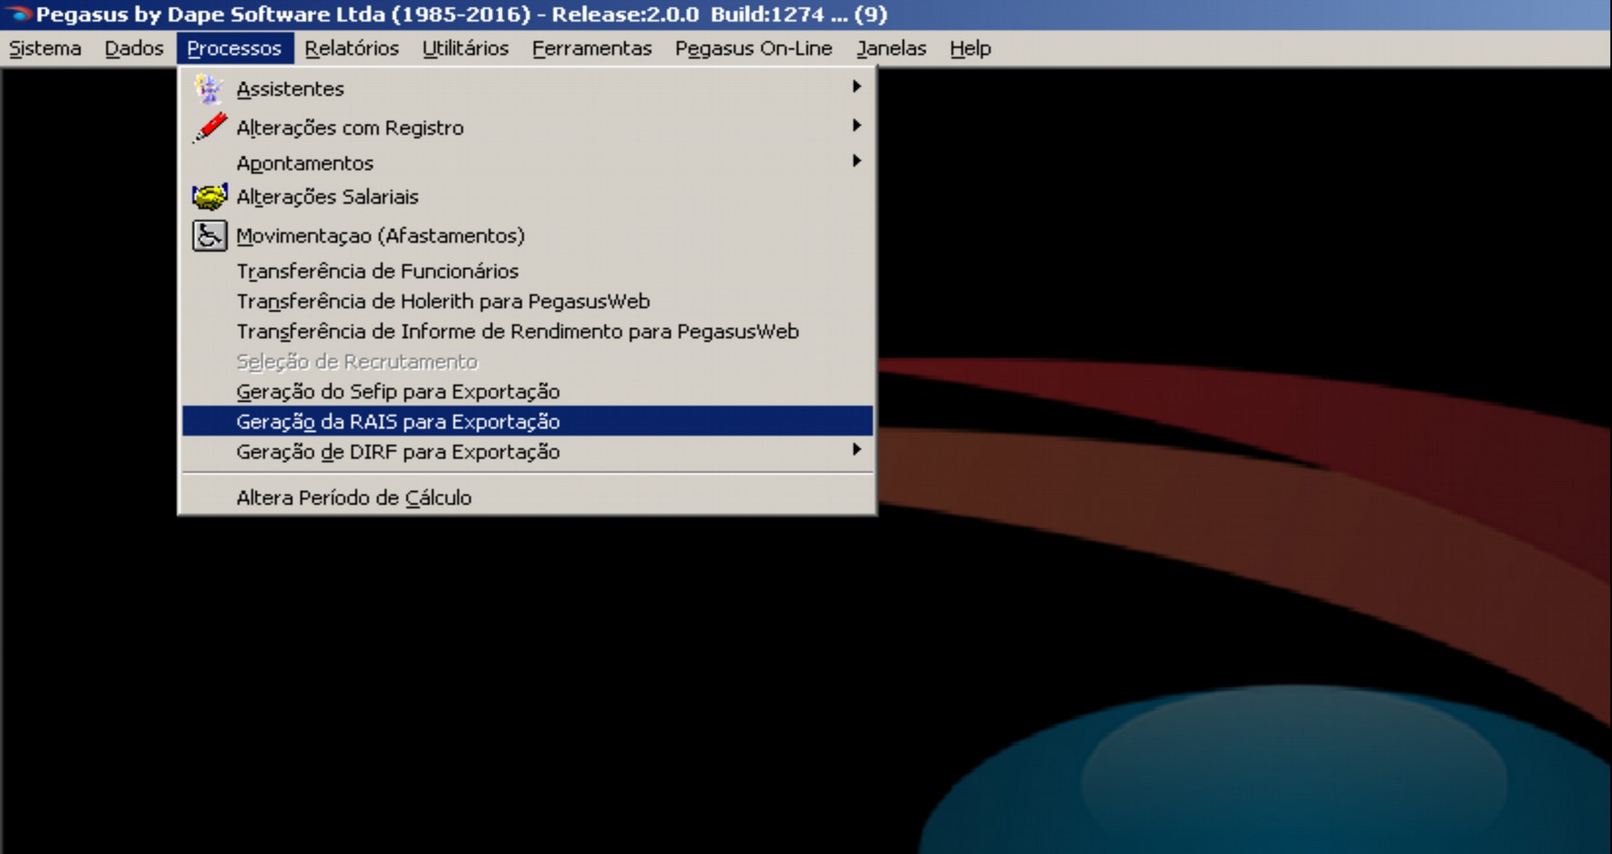Choose Geração de DIRF para Exportação
The width and height of the screenshot is (1612, 854).
(528, 451)
